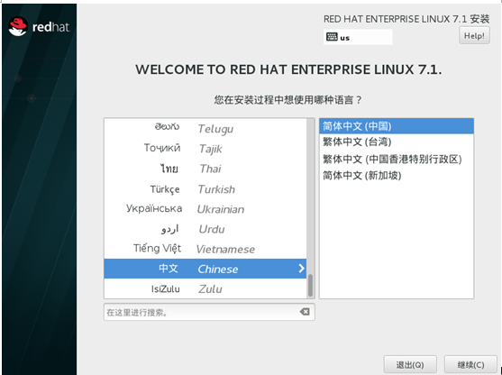Choose 繁体中文 (台湾) locale
The width and height of the screenshot is (502, 375).
(397, 142)
